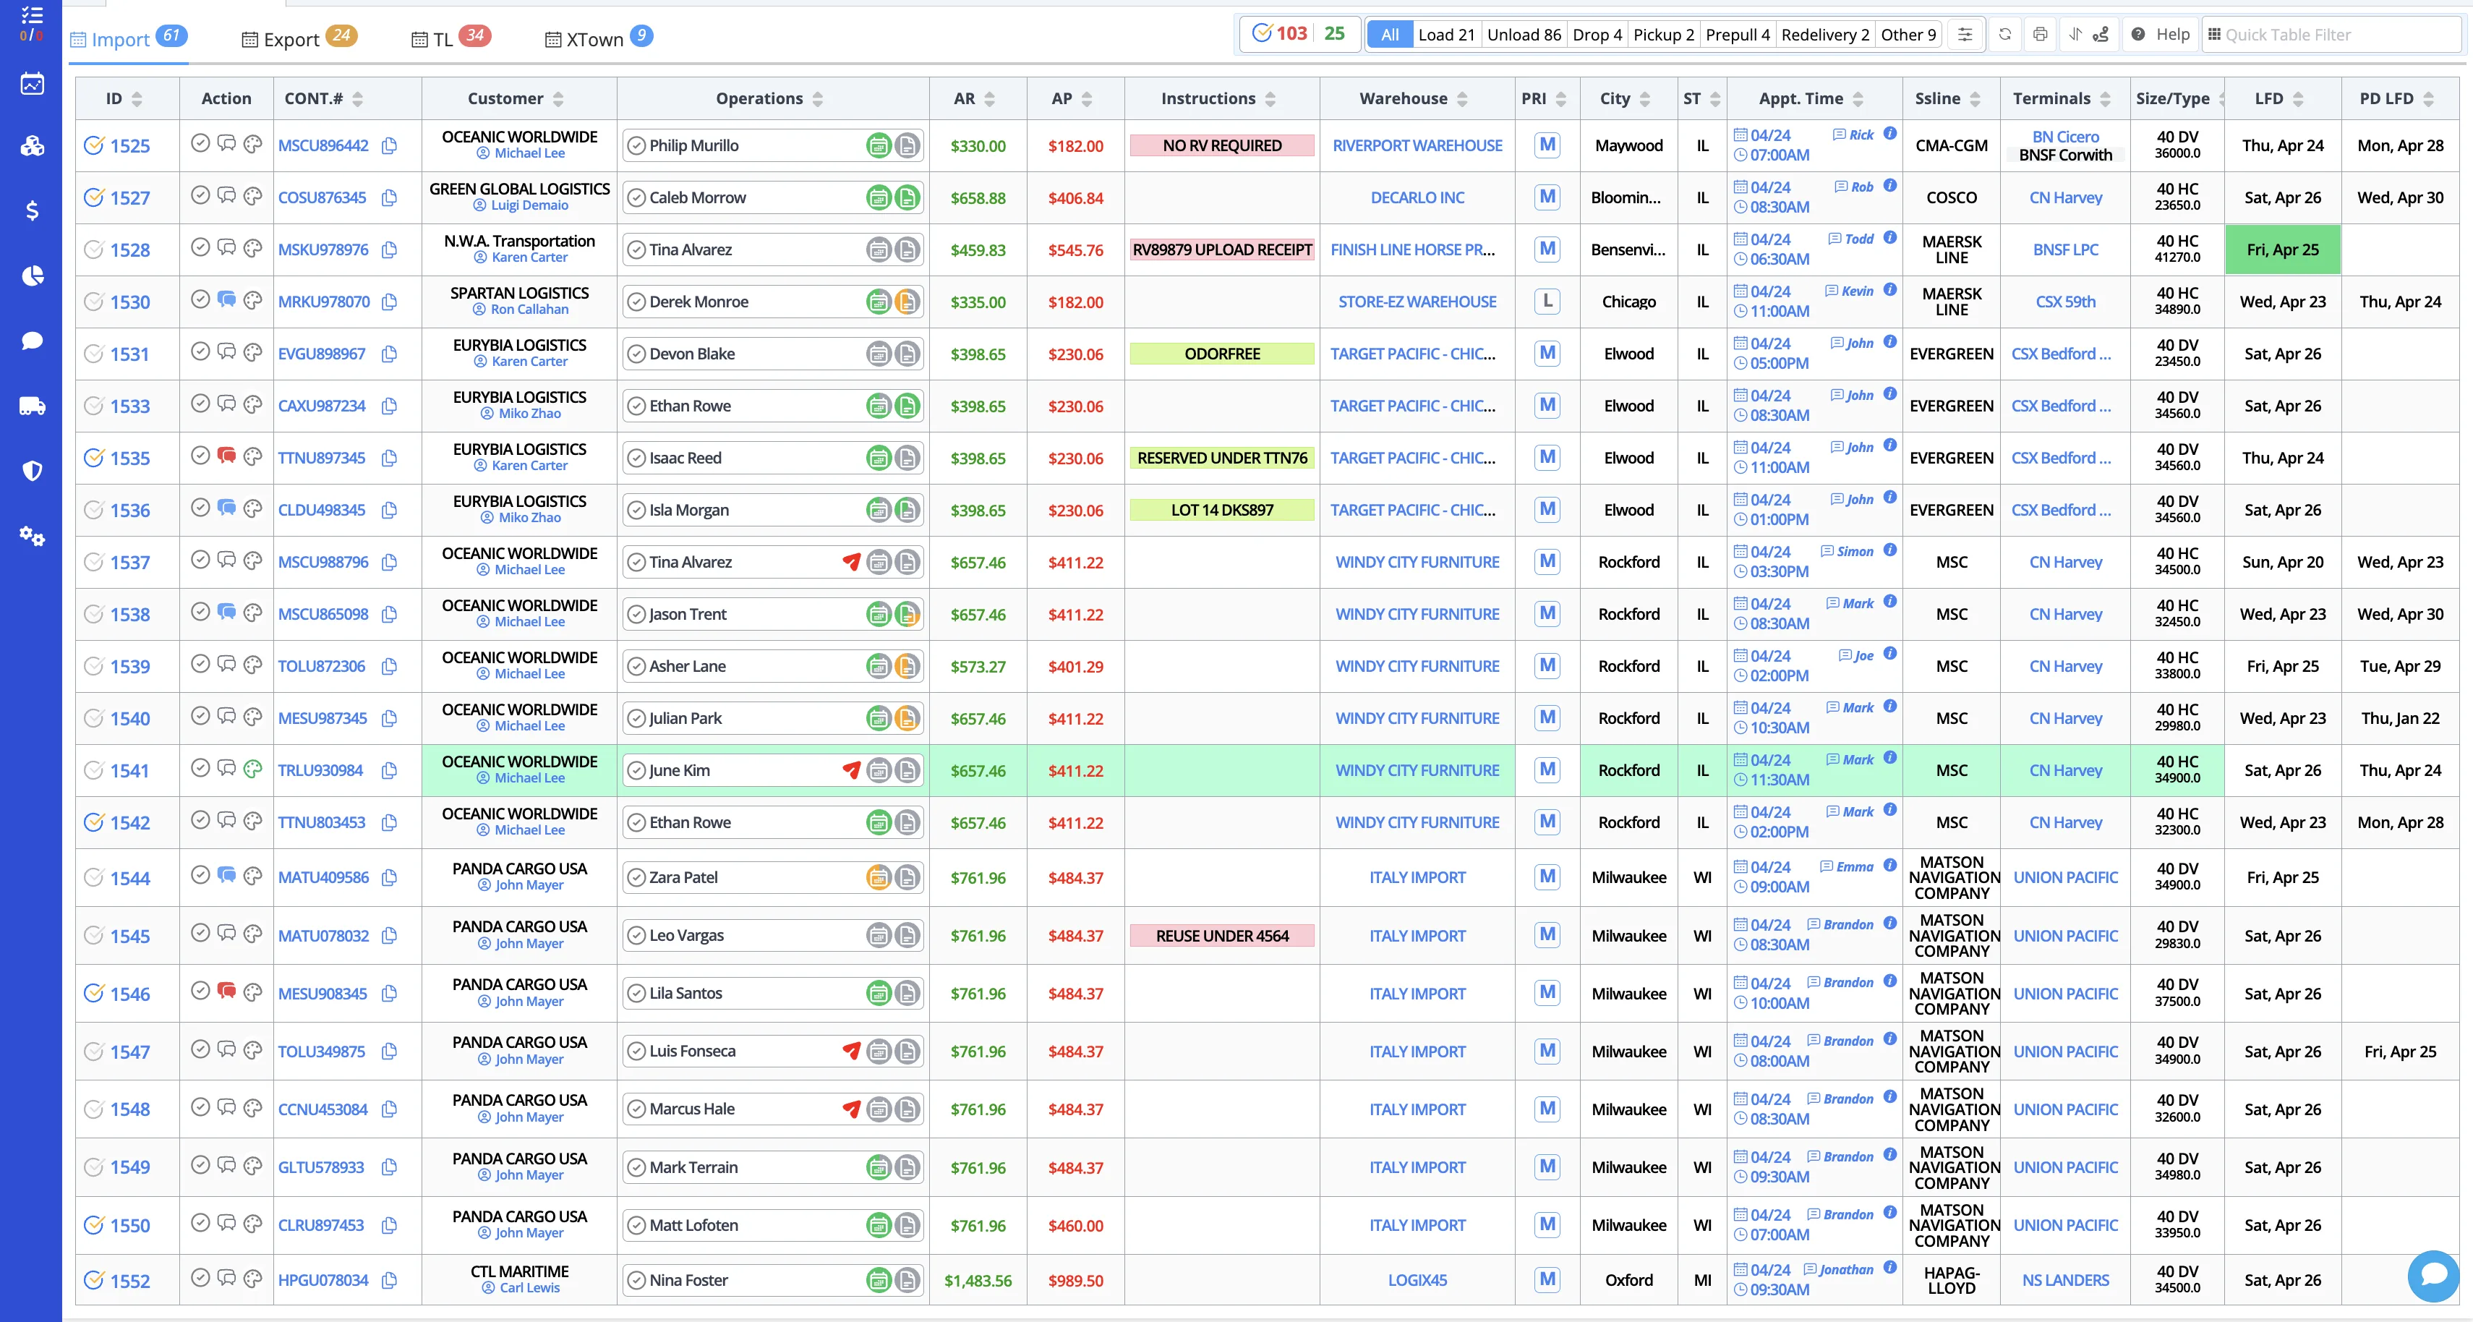Viewport: 2473px width, 1322px height.
Task: Open the dollar sign billing icon in sidebar
Action: [32, 210]
